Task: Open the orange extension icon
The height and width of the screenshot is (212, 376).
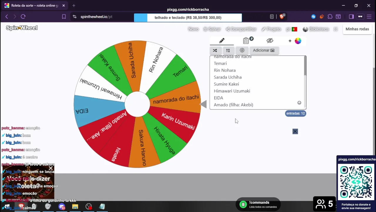Action: [x=322, y=17]
